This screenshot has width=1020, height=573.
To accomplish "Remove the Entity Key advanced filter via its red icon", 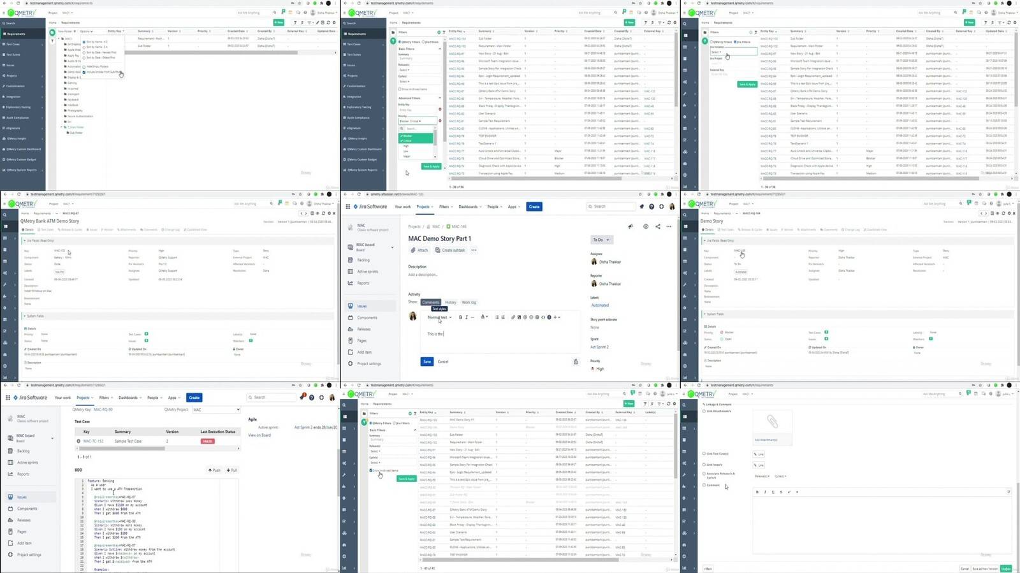I will click(x=440, y=109).
